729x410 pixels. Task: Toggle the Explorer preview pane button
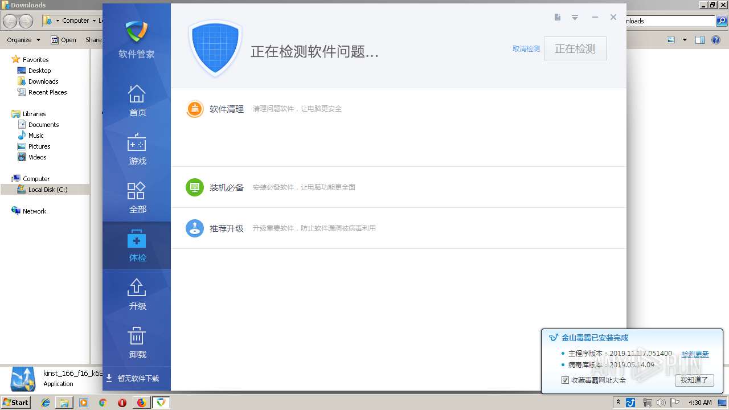700,40
